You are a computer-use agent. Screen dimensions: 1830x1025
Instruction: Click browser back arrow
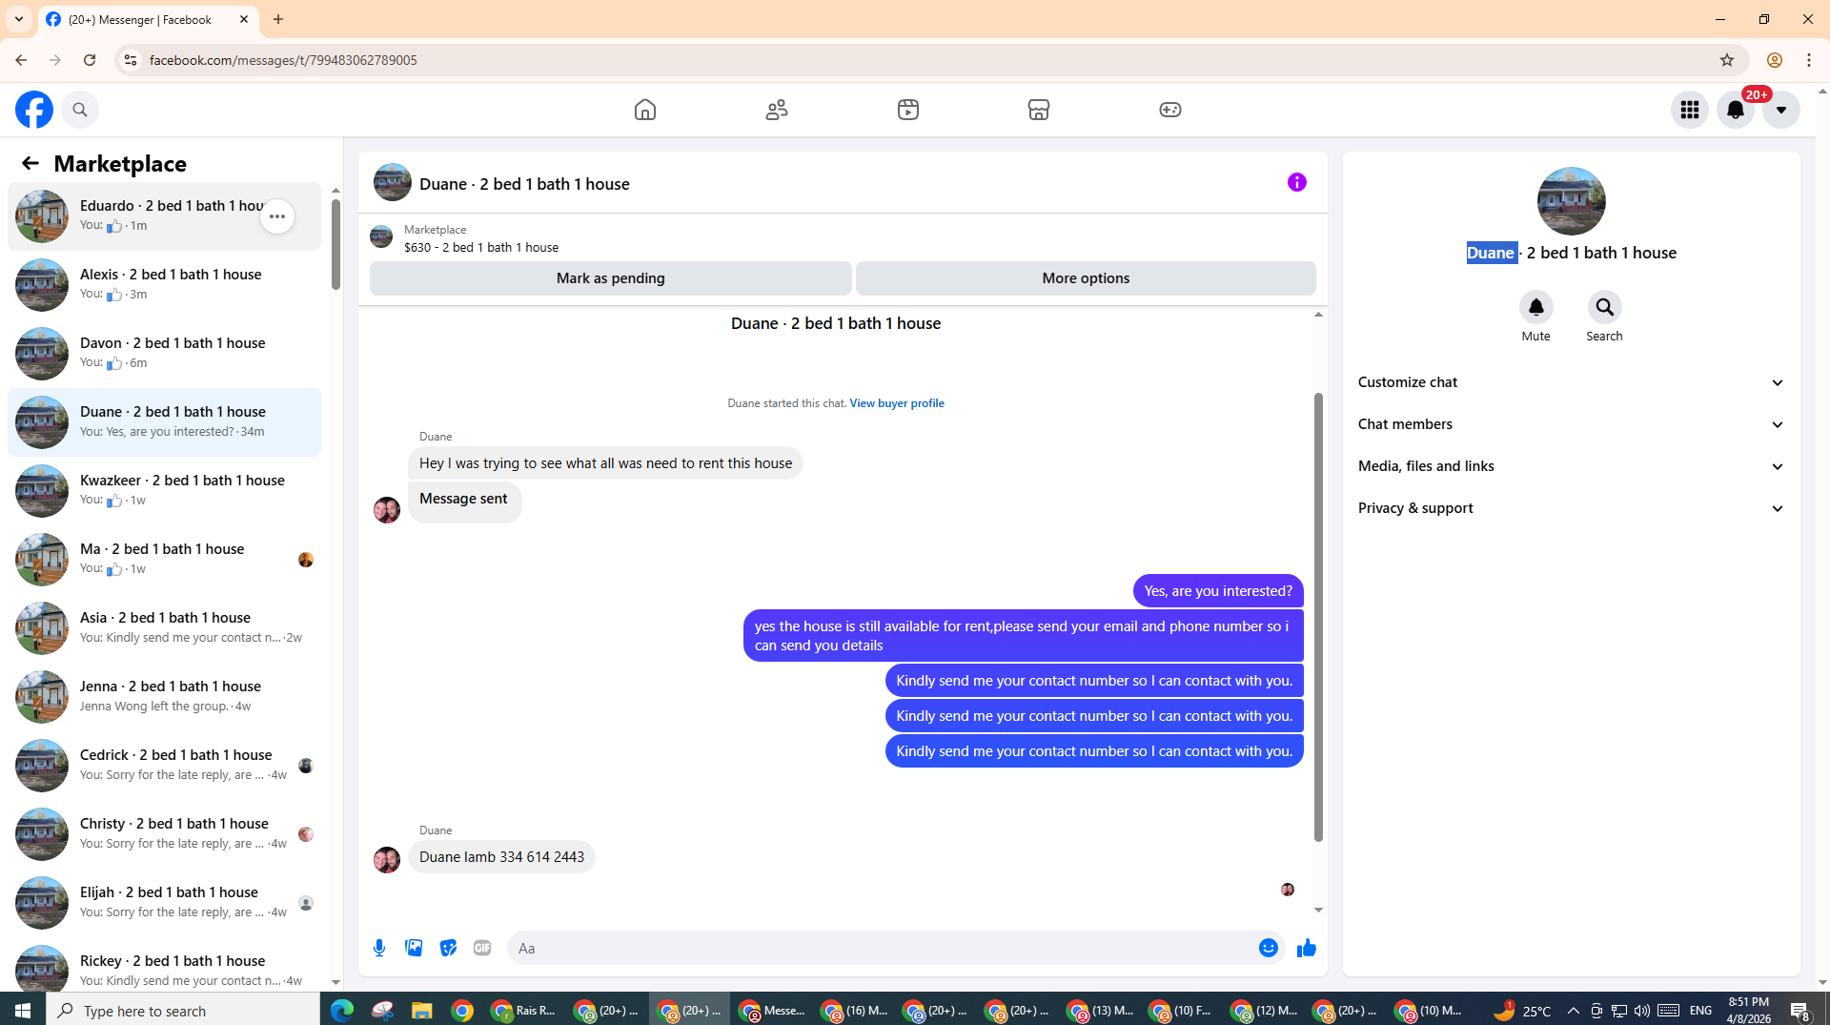(21, 60)
